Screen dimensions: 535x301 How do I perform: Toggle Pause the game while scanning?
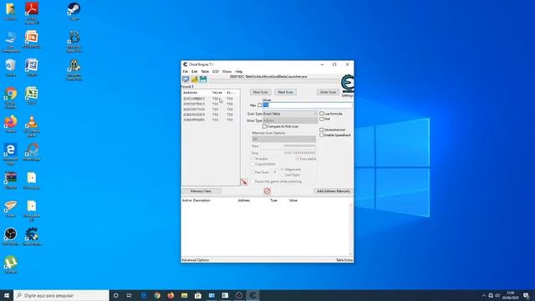click(x=252, y=181)
